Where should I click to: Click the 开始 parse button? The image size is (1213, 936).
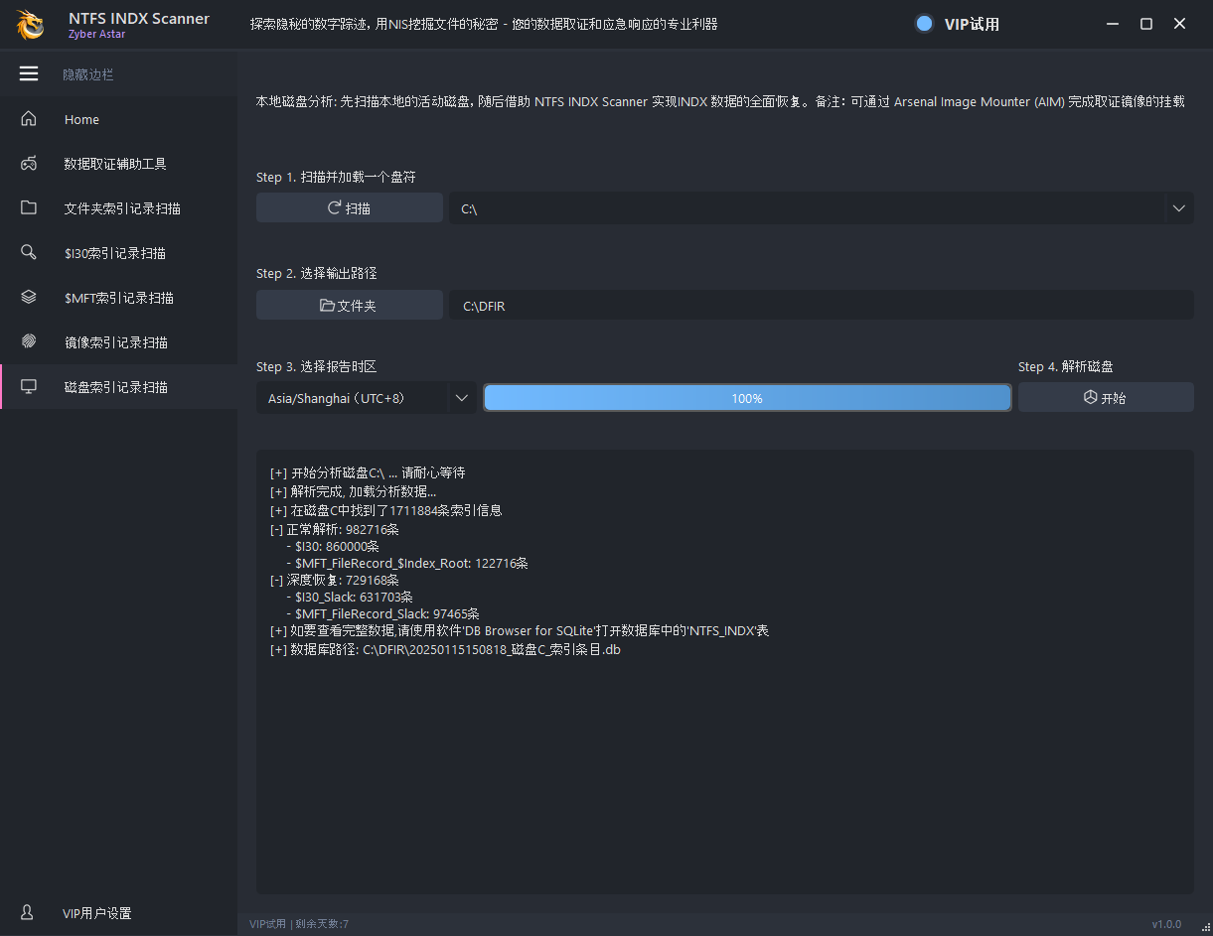pos(1106,398)
